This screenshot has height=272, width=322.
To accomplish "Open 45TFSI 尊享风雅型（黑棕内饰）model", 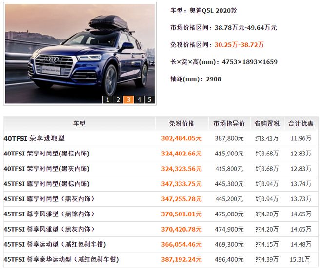I will point(49,214).
